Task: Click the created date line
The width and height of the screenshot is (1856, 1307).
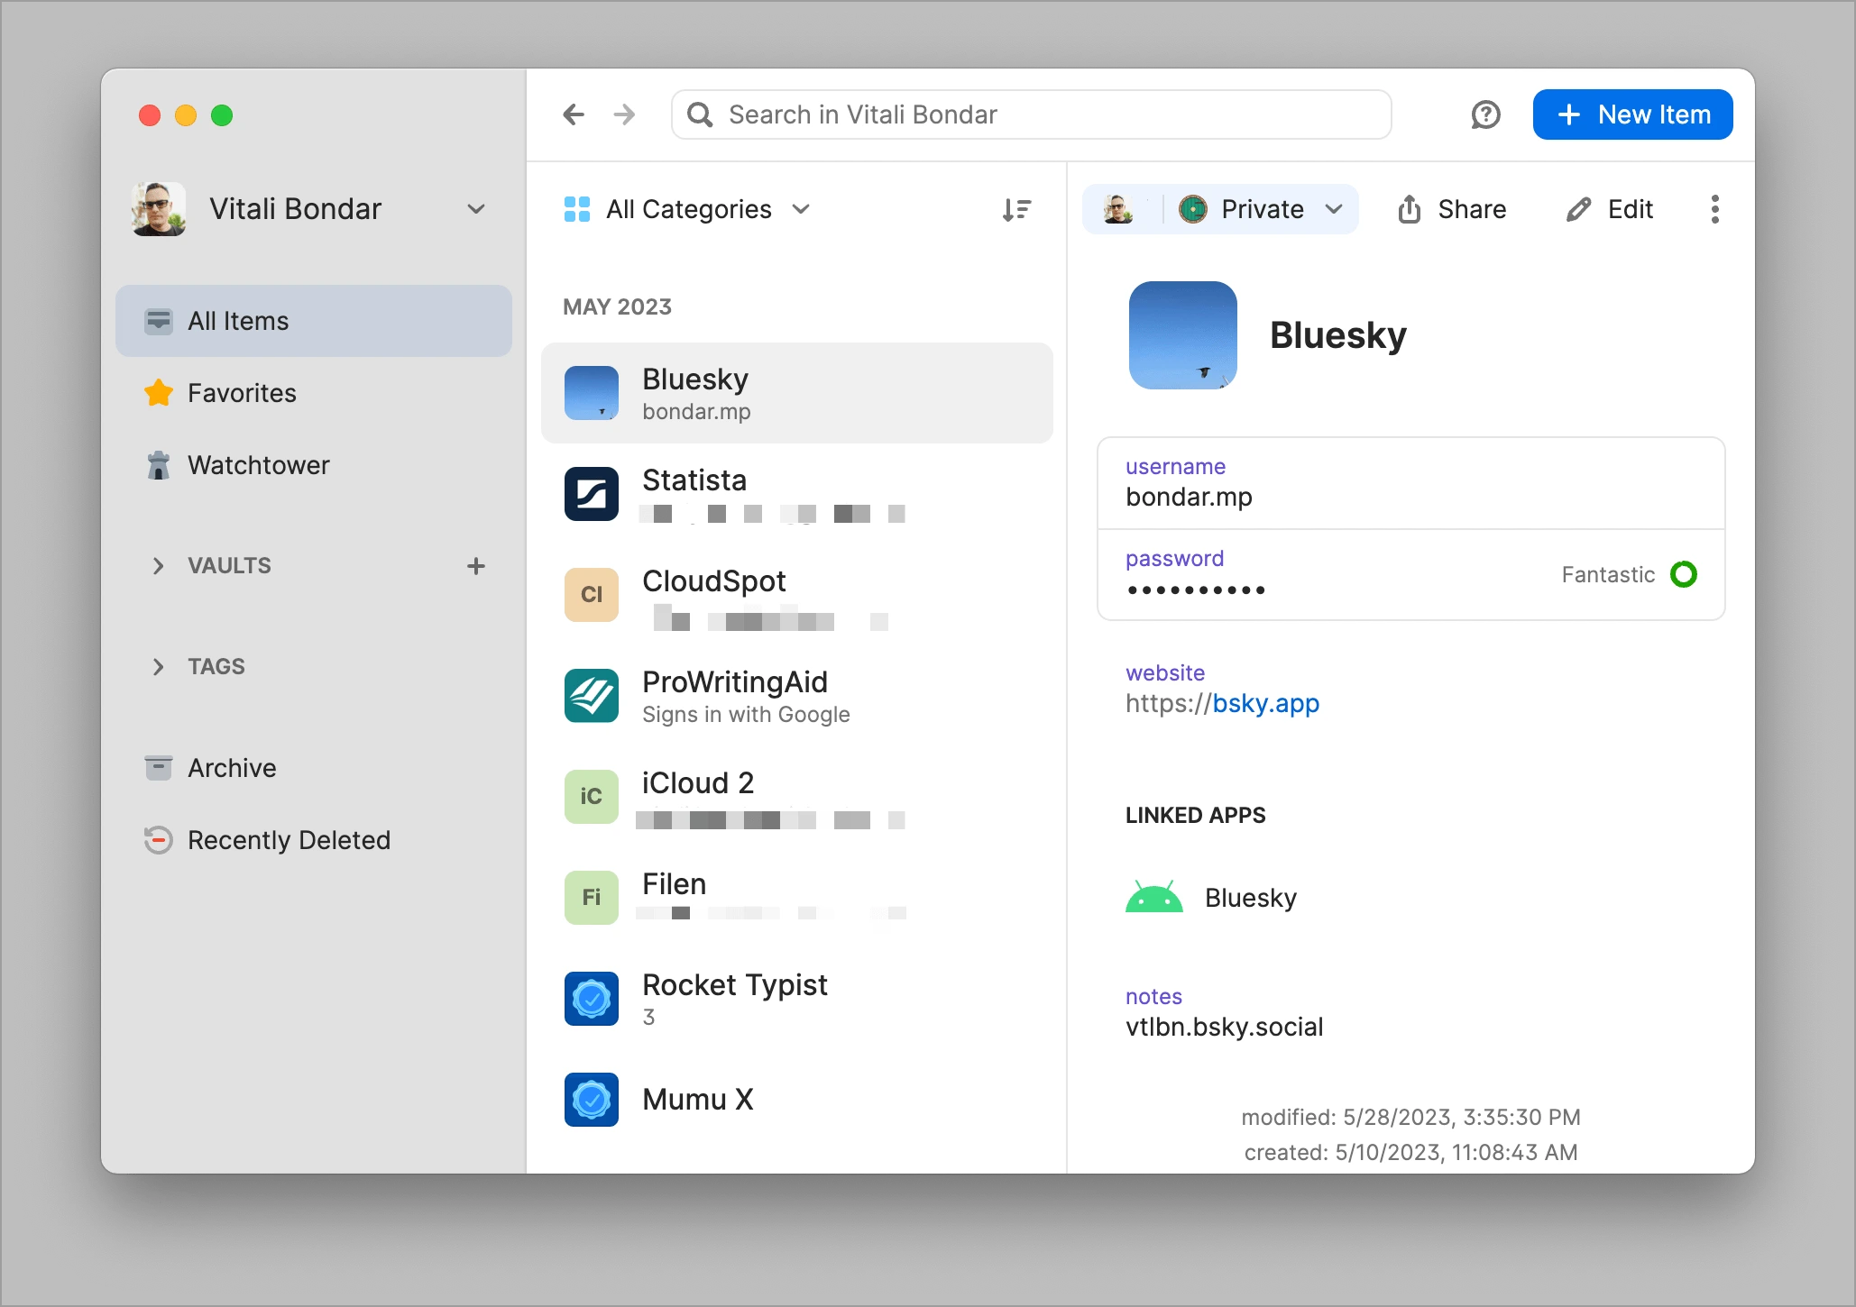Action: pyautogui.click(x=1410, y=1152)
